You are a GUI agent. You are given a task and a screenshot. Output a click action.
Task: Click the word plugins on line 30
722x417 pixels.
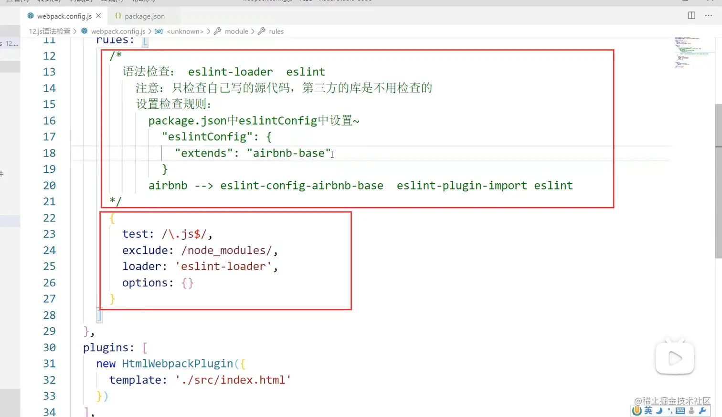point(106,348)
